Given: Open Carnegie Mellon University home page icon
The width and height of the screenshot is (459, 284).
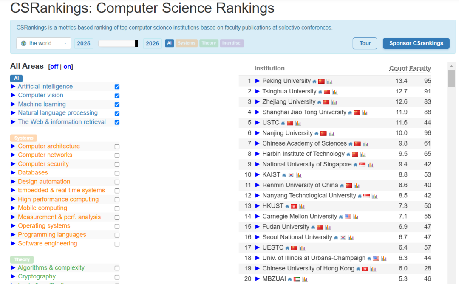Looking at the screenshot, I should [x=340, y=217].
